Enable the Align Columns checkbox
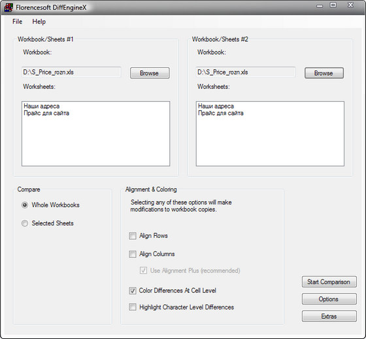 tap(133, 254)
